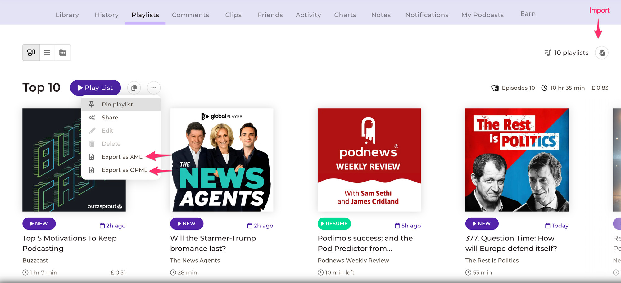Click the import playlist icon button
Image resolution: width=621 pixels, height=283 pixels.
click(x=602, y=53)
